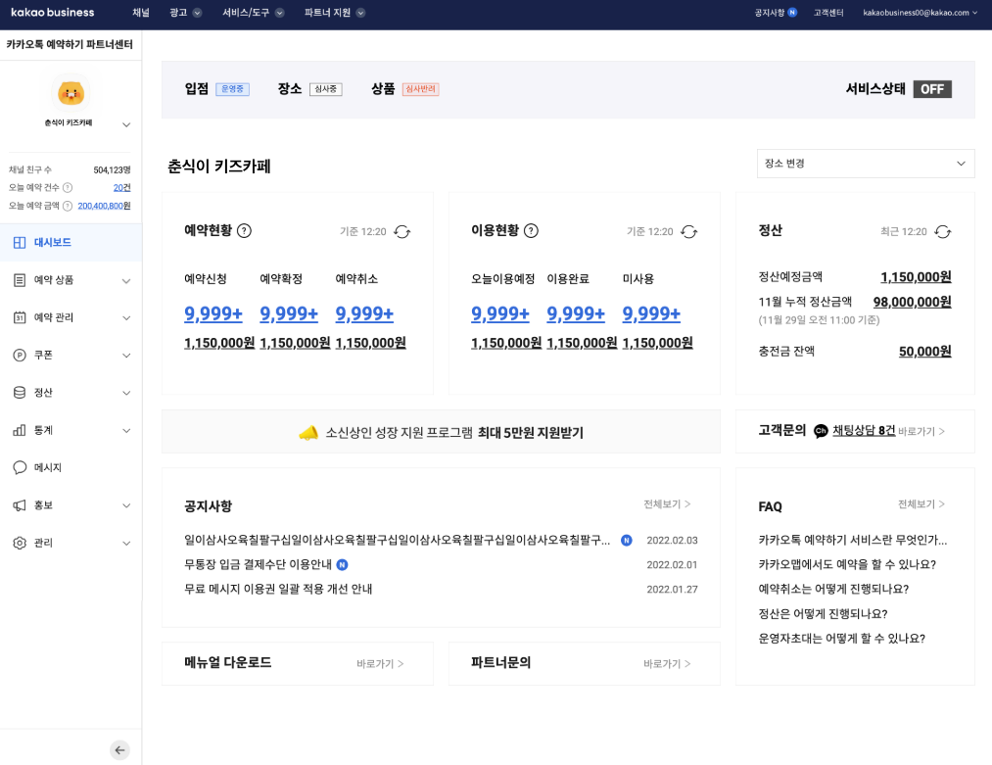
Task: Open 파트너 지원 menu in top bar
Action: click(x=334, y=13)
